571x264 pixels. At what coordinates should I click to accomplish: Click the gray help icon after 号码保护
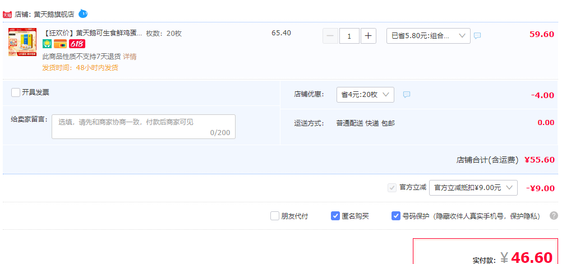554,216
